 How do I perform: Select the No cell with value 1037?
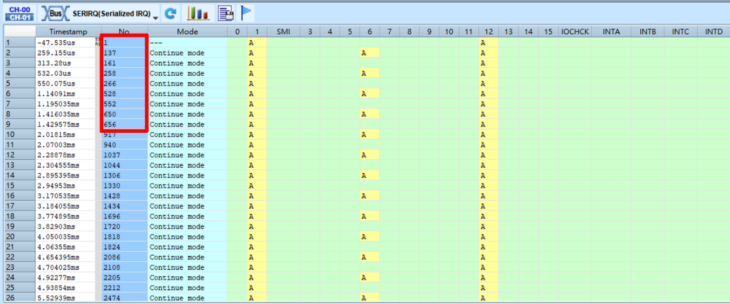tap(124, 155)
